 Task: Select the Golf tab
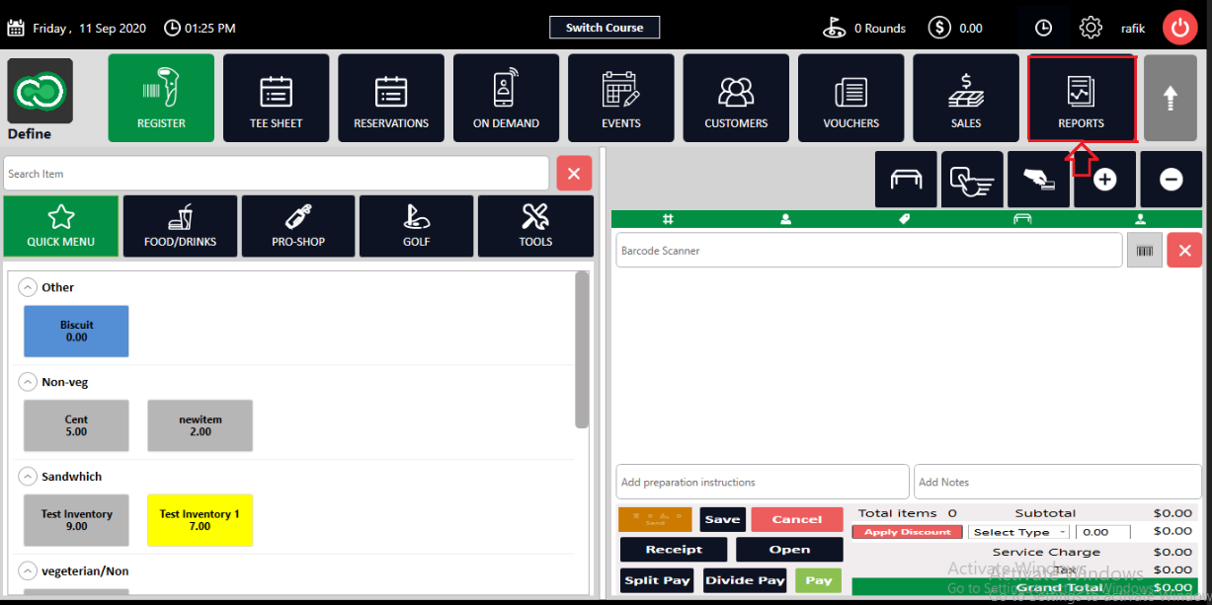point(417,226)
